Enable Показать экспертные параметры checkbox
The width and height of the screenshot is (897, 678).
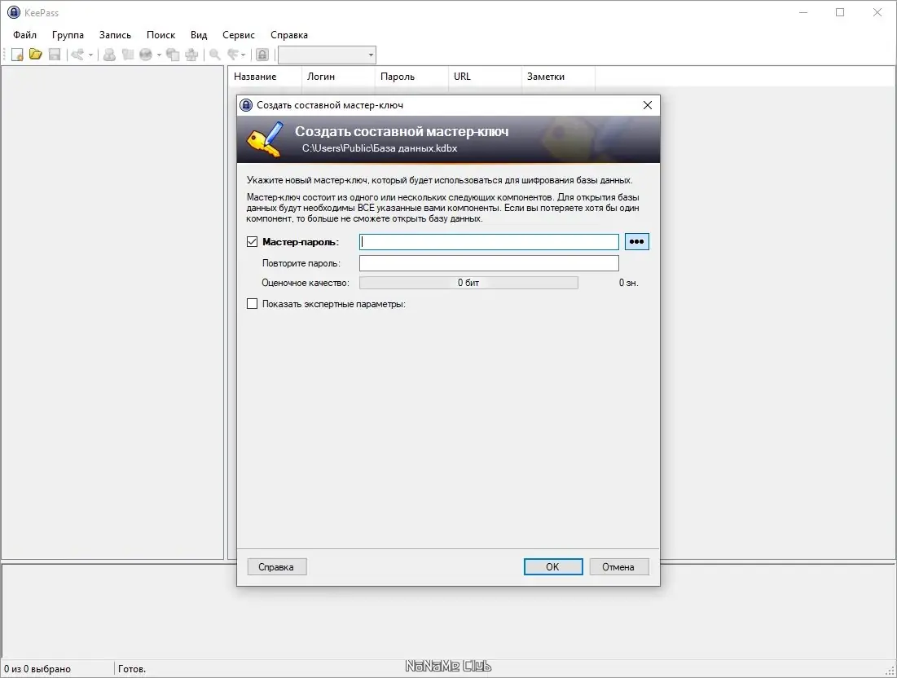click(252, 304)
